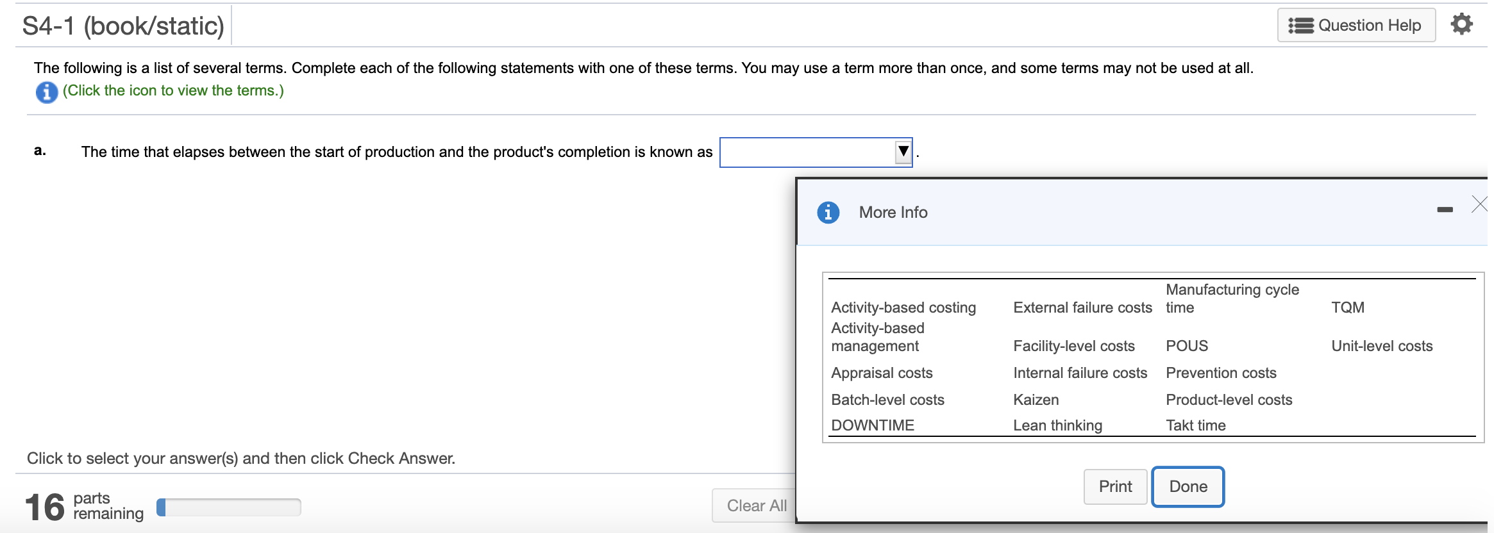
Task: Click the 'Takt time' term in the list
Action: (1195, 425)
